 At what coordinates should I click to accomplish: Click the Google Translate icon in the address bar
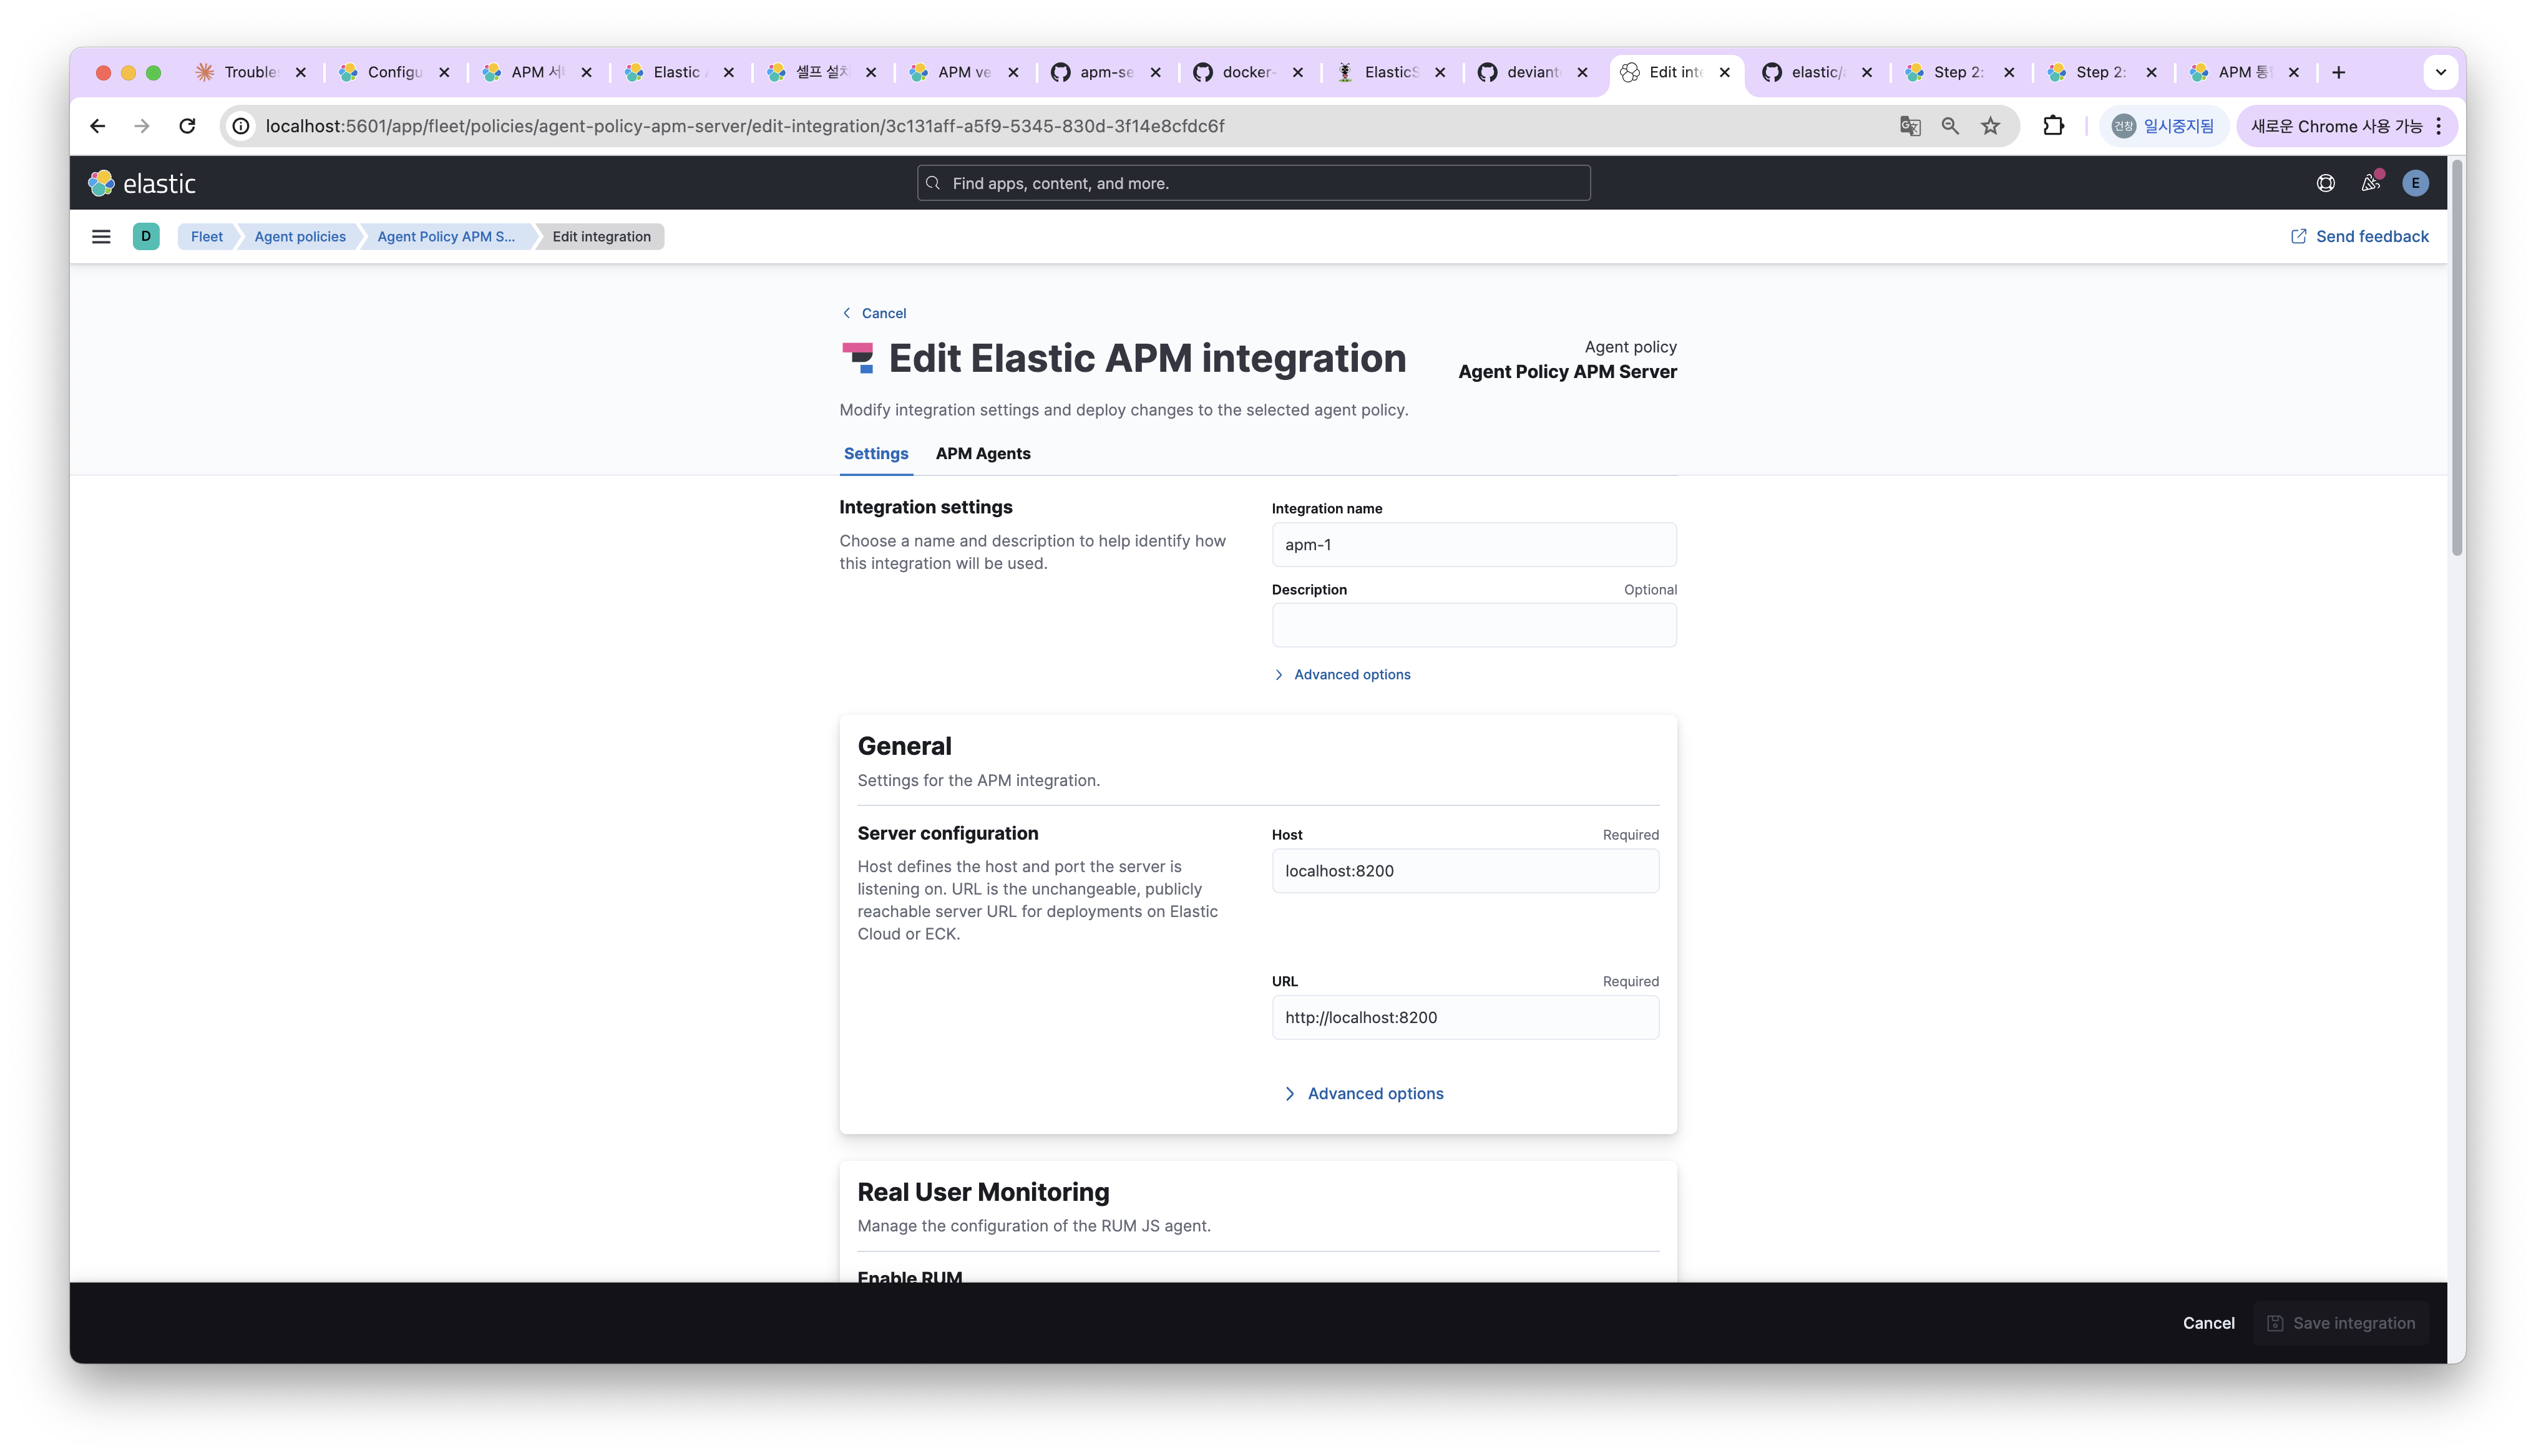(1910, 126)
